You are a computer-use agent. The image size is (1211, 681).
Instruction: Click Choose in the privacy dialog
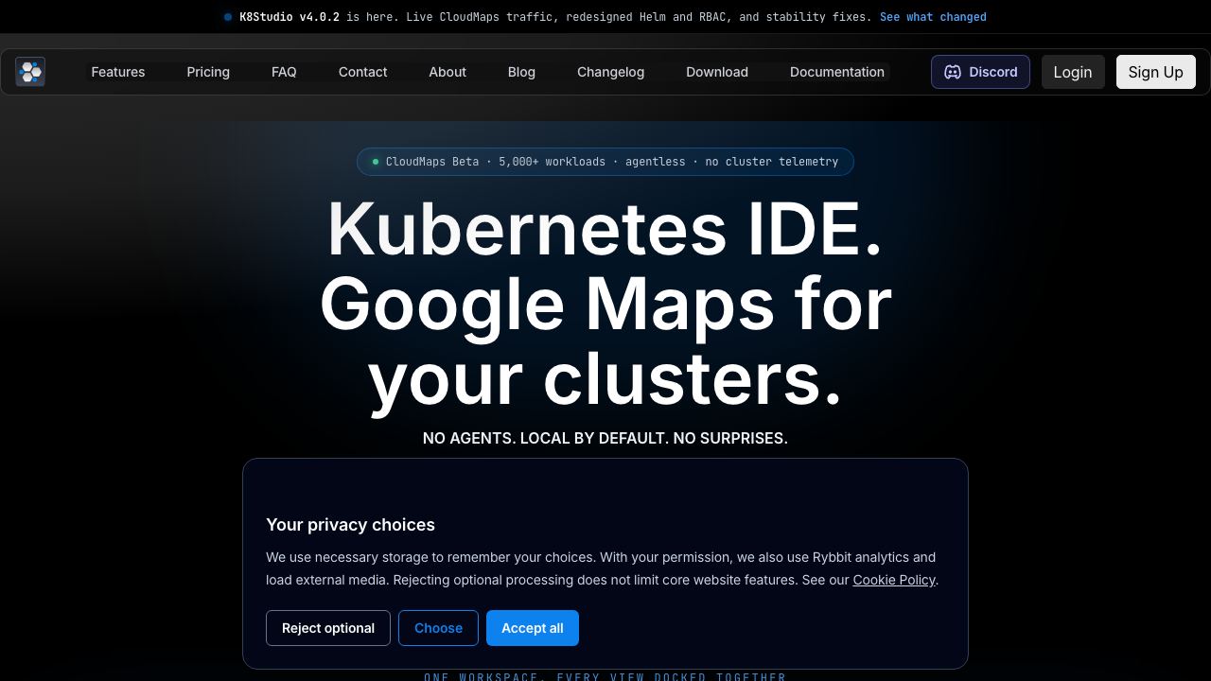click(438, 628)
